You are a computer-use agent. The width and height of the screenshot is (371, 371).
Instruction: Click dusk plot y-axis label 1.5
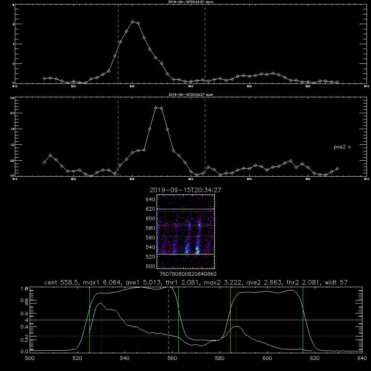point(12,129)
